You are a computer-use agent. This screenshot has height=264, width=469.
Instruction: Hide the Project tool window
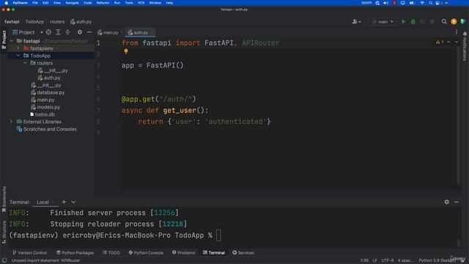point(89,32)
